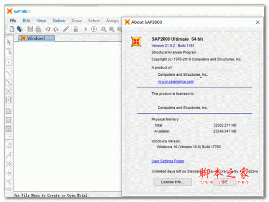Image resolution: width=269 pixels, height=202 pixels.
Task: Select the Quick Draw Braces X tool
Action: [x=9, y=91]
